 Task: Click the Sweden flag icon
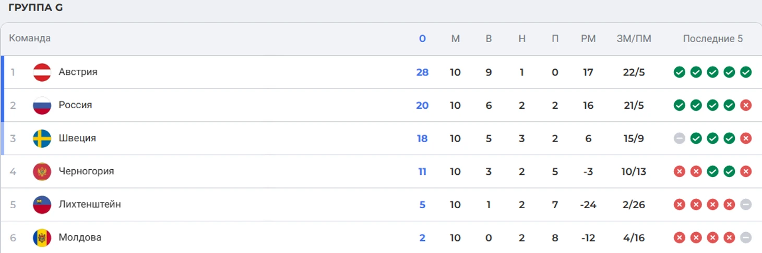tap(42, 138)
